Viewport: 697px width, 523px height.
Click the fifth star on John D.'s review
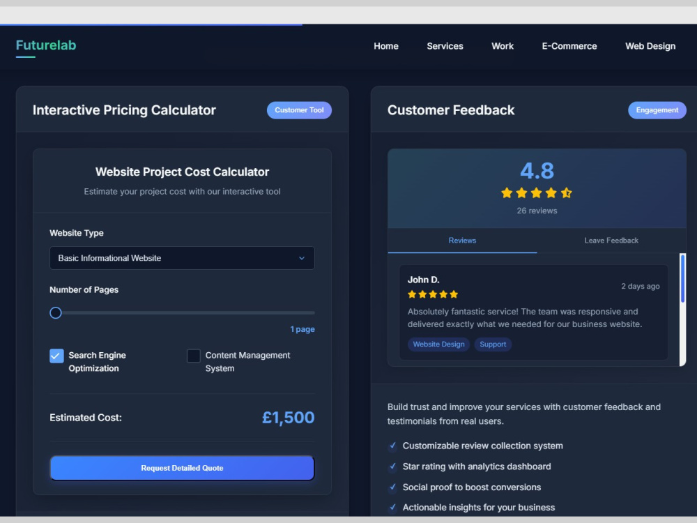click(x=454, y=294)
